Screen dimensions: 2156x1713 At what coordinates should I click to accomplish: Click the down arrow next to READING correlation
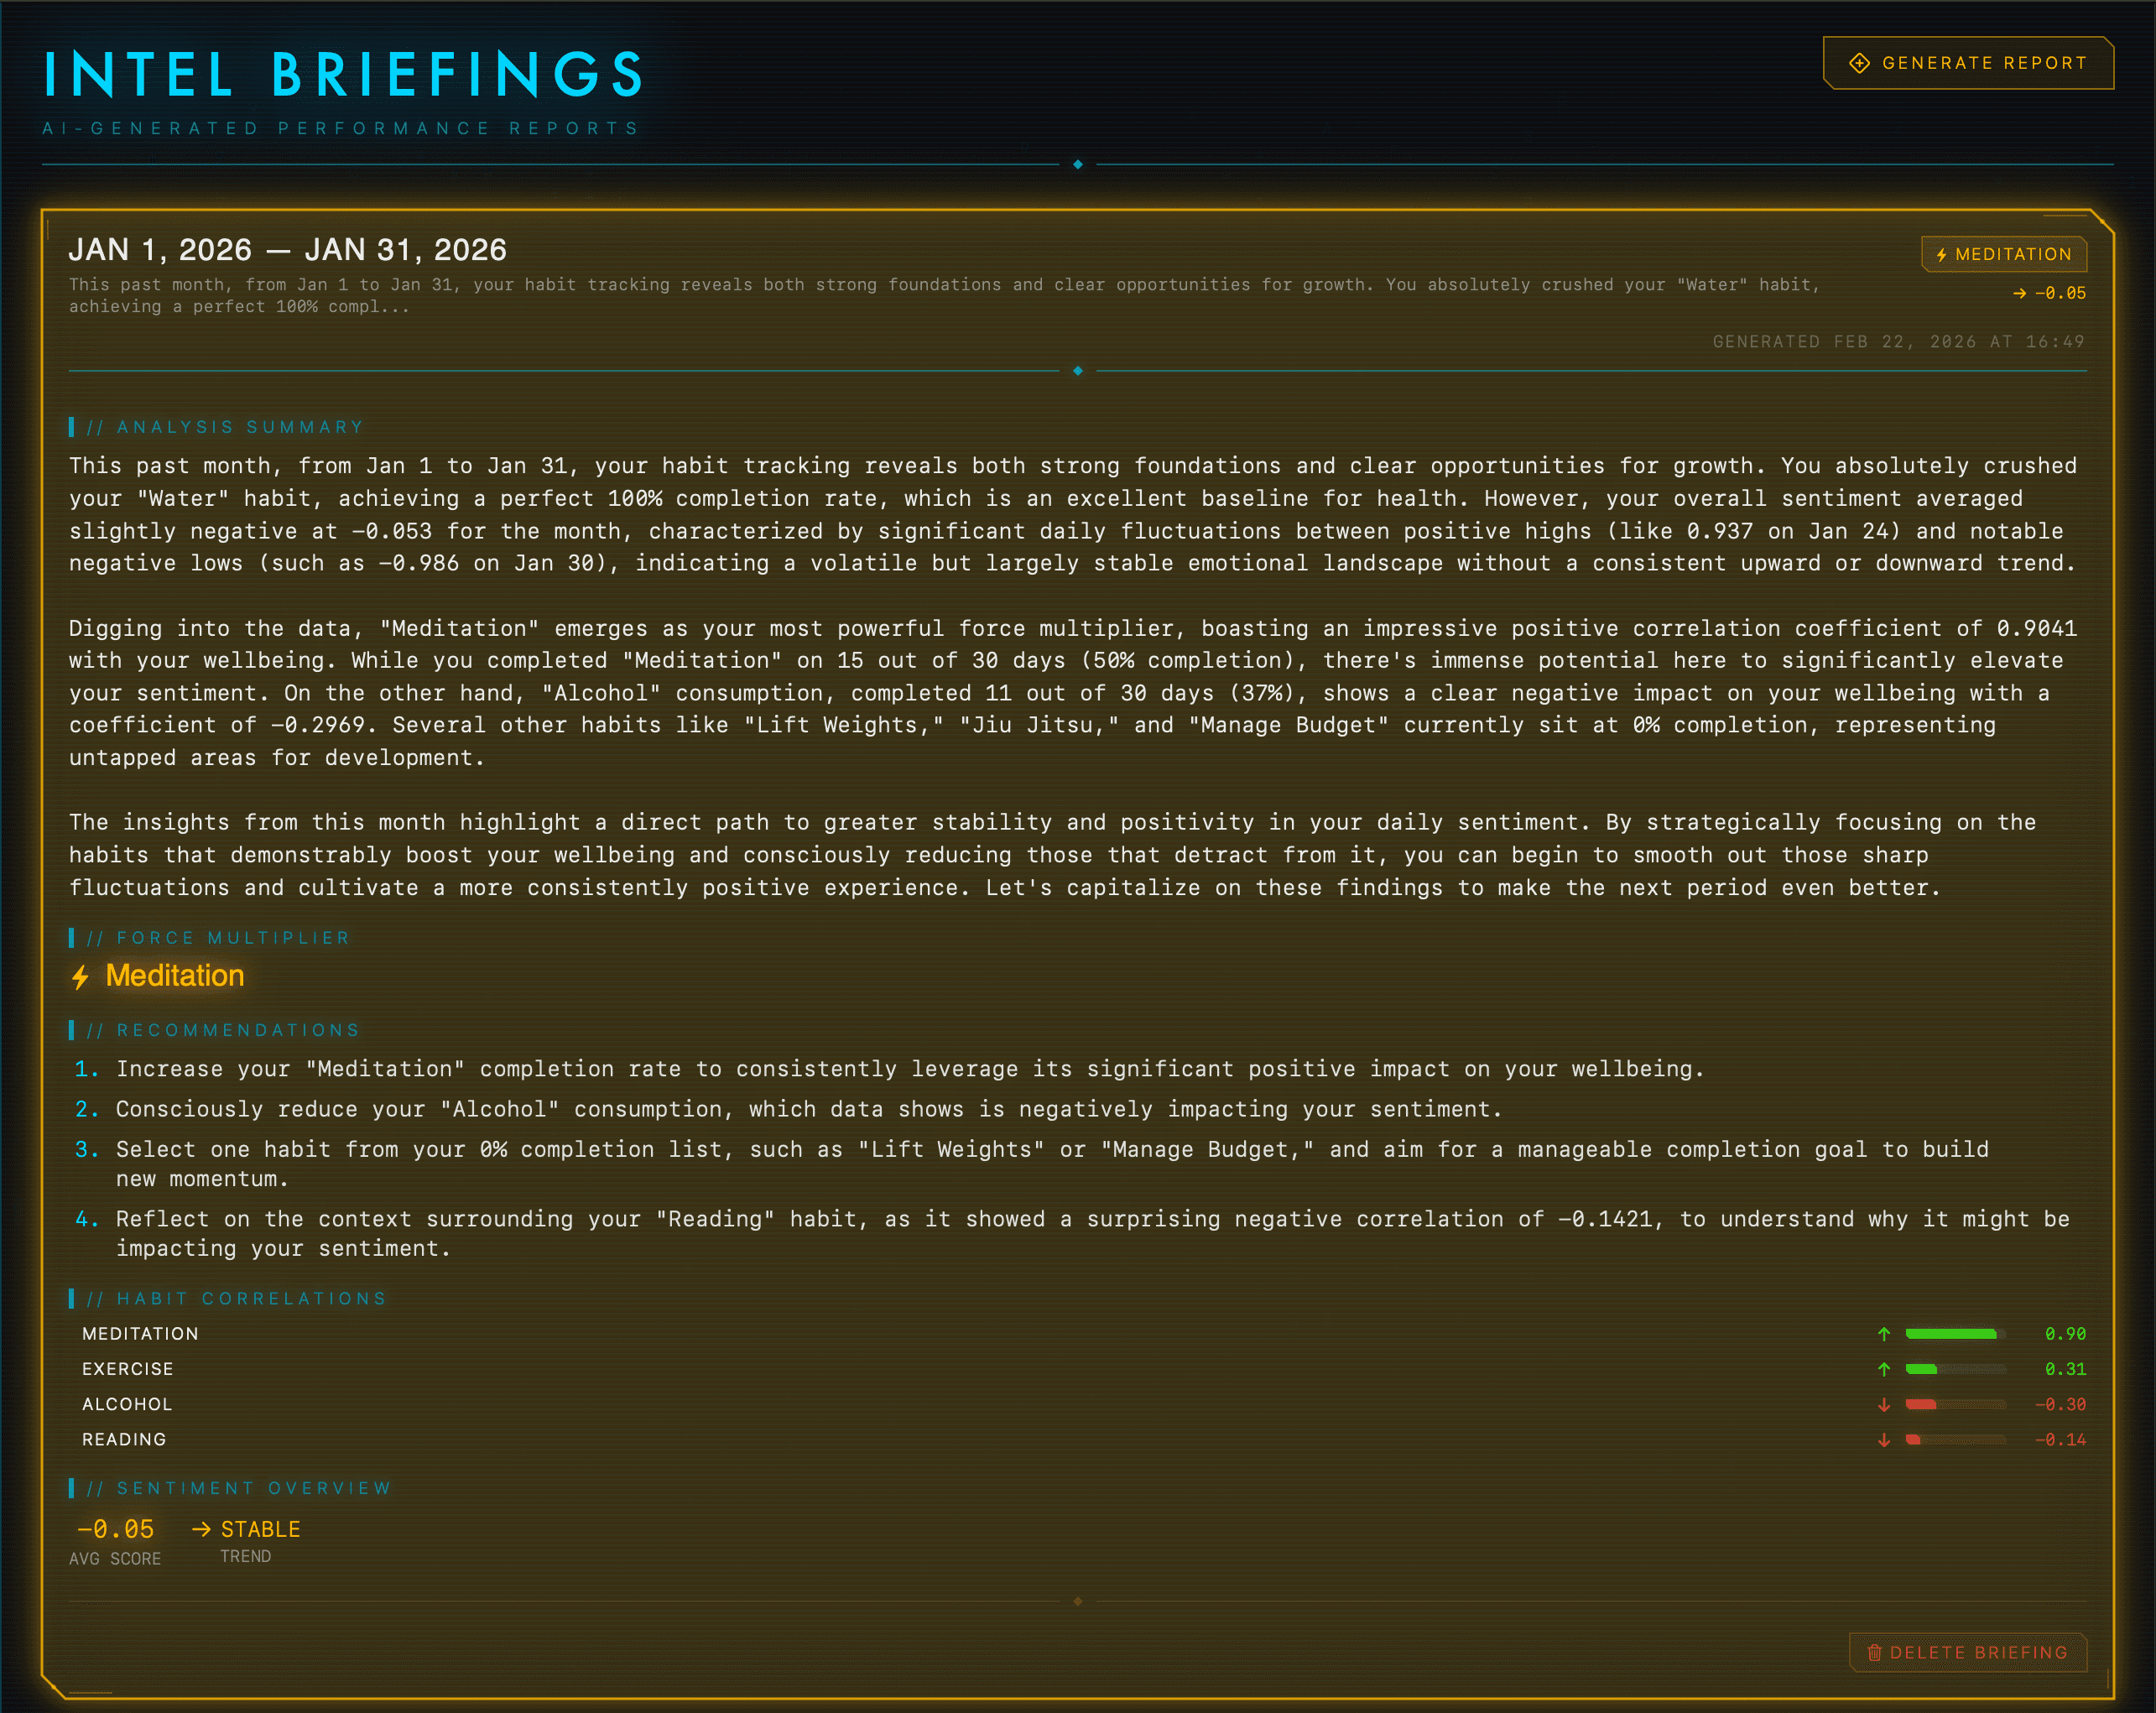1884,1440
